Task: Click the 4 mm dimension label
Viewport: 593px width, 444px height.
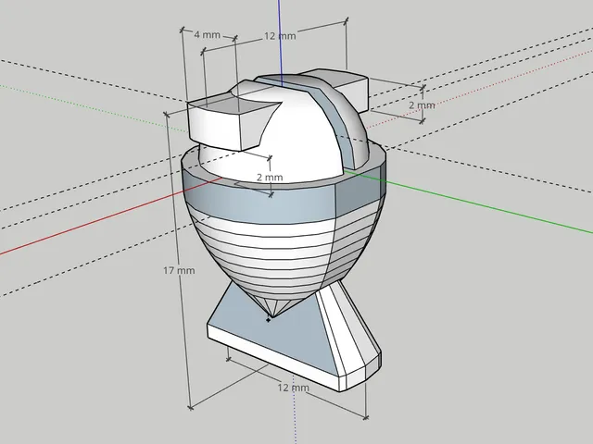Action: tap(207, 35)
